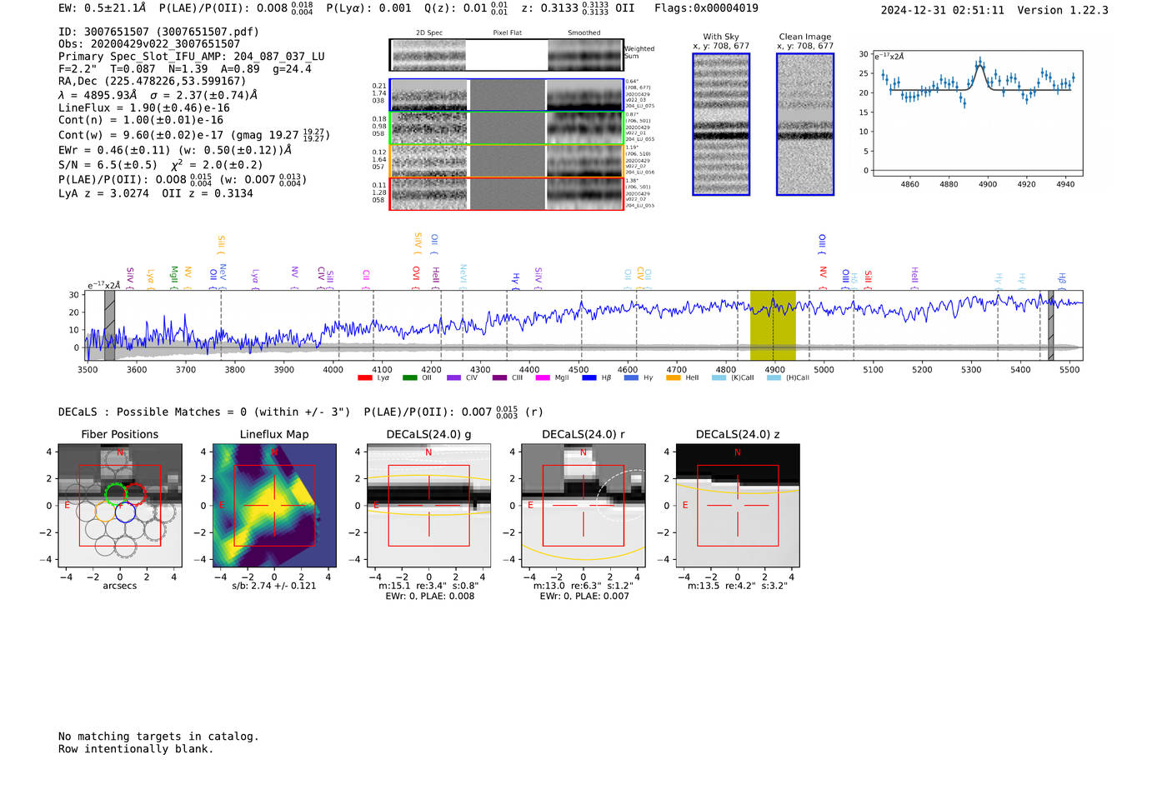Click the red Lyα legend swatch
The image size is (1167, 794).
[364, 378]
